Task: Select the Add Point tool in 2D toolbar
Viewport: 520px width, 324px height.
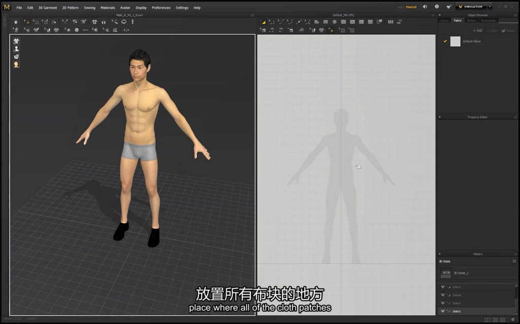Action: [x=299, y=22]
